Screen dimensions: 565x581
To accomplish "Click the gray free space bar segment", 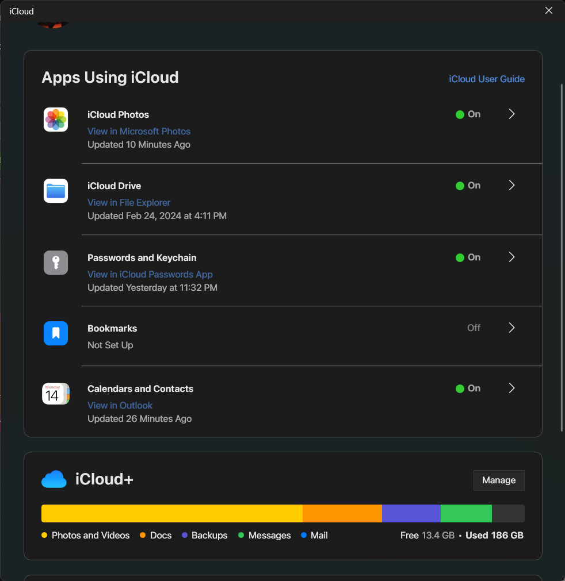I will 508,514.
